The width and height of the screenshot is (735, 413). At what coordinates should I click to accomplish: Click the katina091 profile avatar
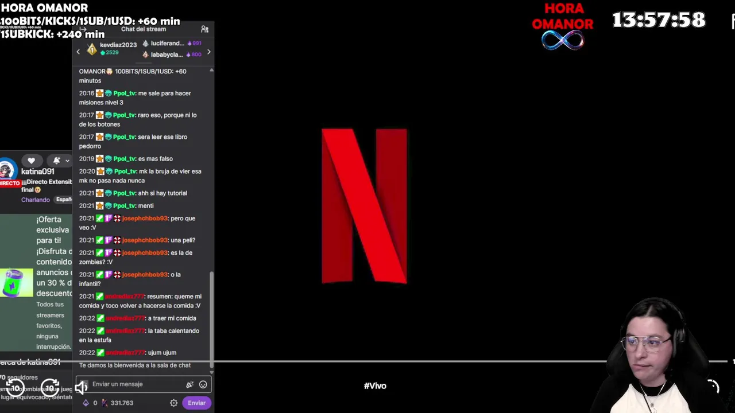(7, 170)
